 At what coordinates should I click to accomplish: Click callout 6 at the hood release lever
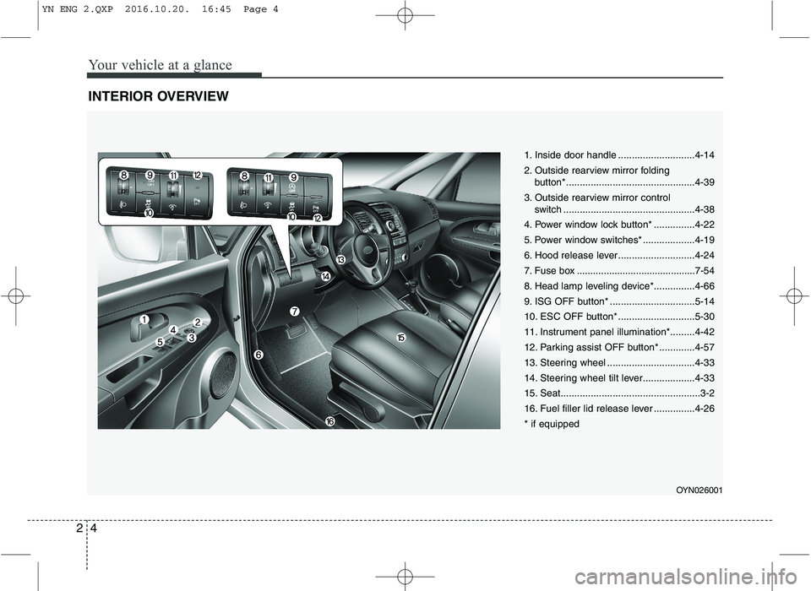[x=259, y=355]
